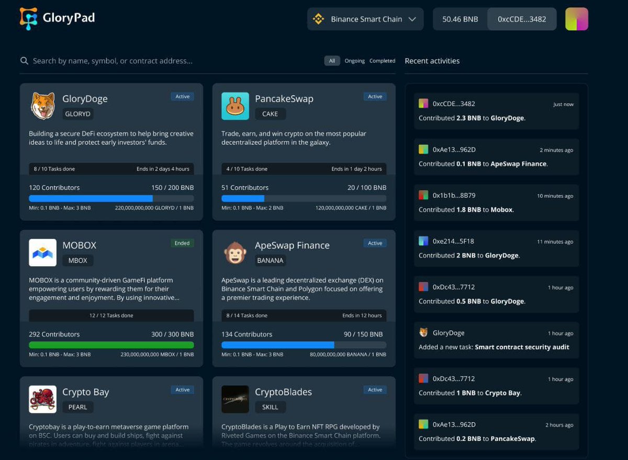Click 'Recent activities' heading
The image size is (628, 460).
pyautogui.click(x=432, y=61)
